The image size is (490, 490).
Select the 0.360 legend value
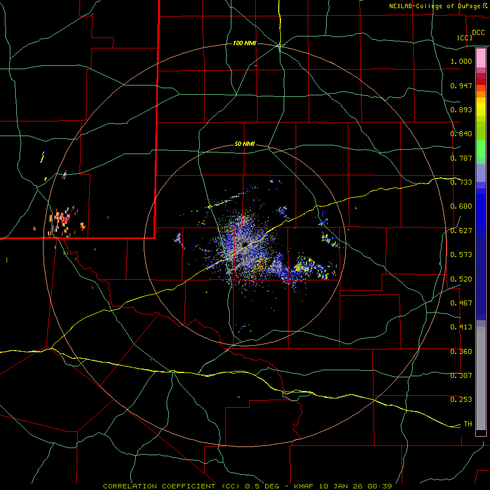(x=461, y=352)
